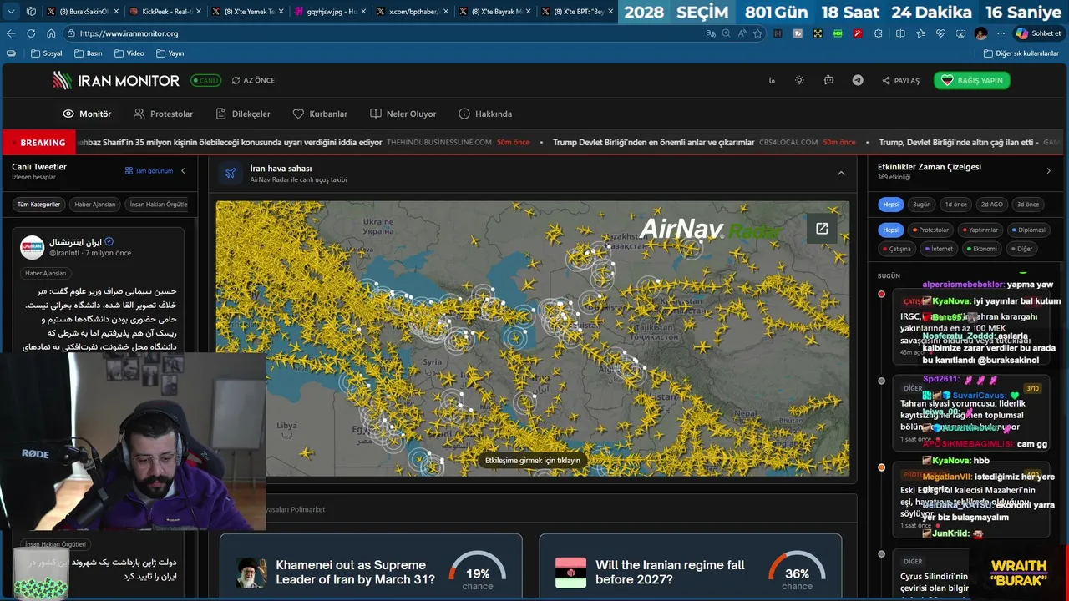Select the Tüm Kategoriler tweet filter

(x=39, y=205)
